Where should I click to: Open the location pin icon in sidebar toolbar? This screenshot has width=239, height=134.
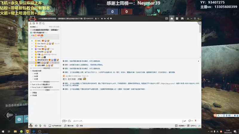[x=37, y=24]
